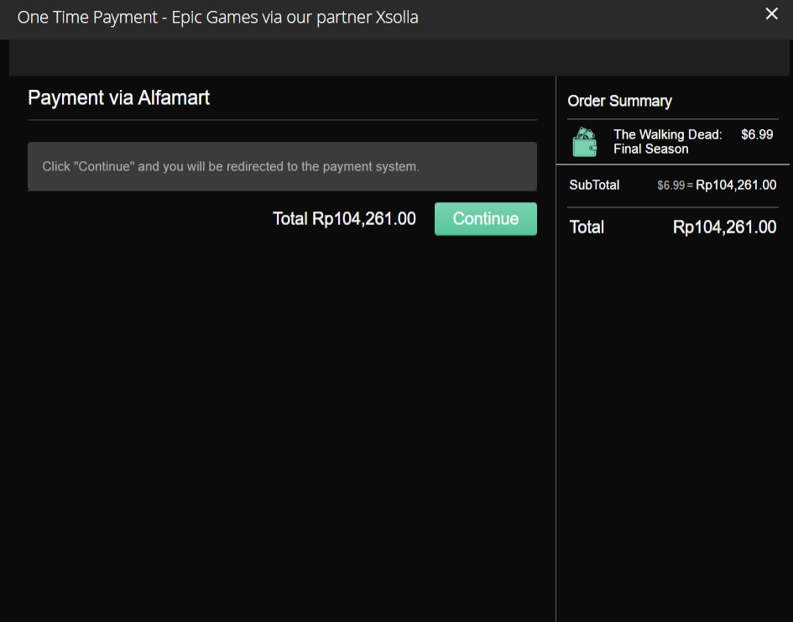This screenshot has width=793, height=622.
Task: Click the divider area under Payment via Alfamart
Action: (283, 118)
